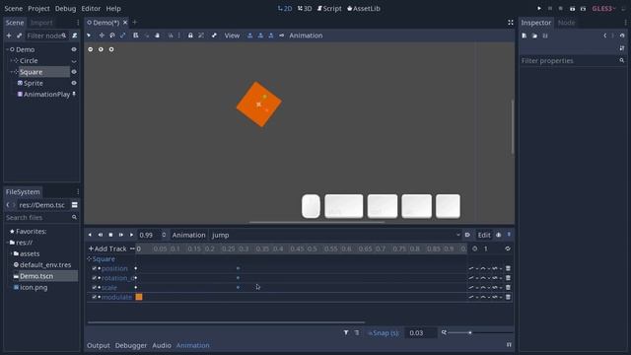Image resolution: width=631 pixels, height=355 pixels.
Task: Click the Add Track button
Action: pyautogui.click(x=107, y=248)
